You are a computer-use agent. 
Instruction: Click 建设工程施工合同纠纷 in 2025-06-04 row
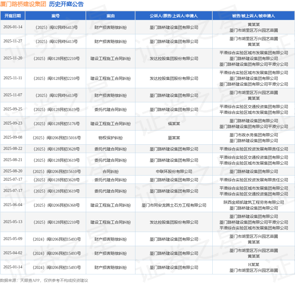click(x=110, y=205)
